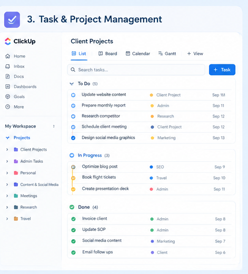Viewport: 248px width, 274px height.
Task: Click the blue + Task button
Action: coord(222,70)
